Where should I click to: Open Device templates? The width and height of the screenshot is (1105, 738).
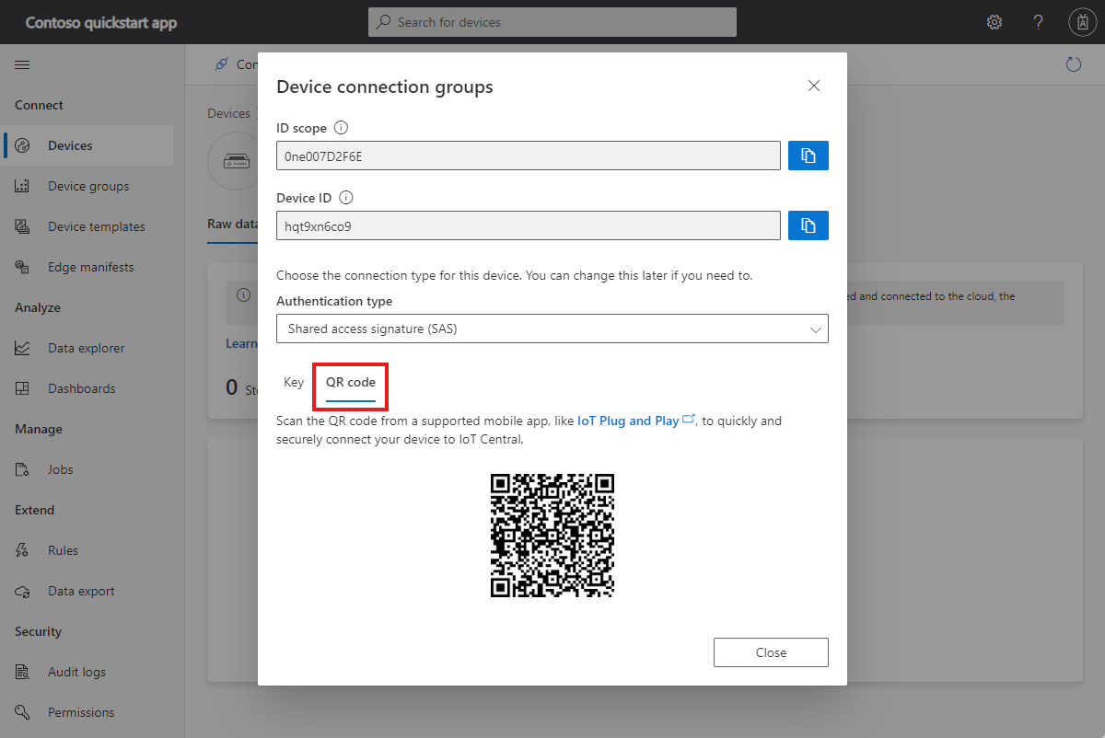point(96,225)
